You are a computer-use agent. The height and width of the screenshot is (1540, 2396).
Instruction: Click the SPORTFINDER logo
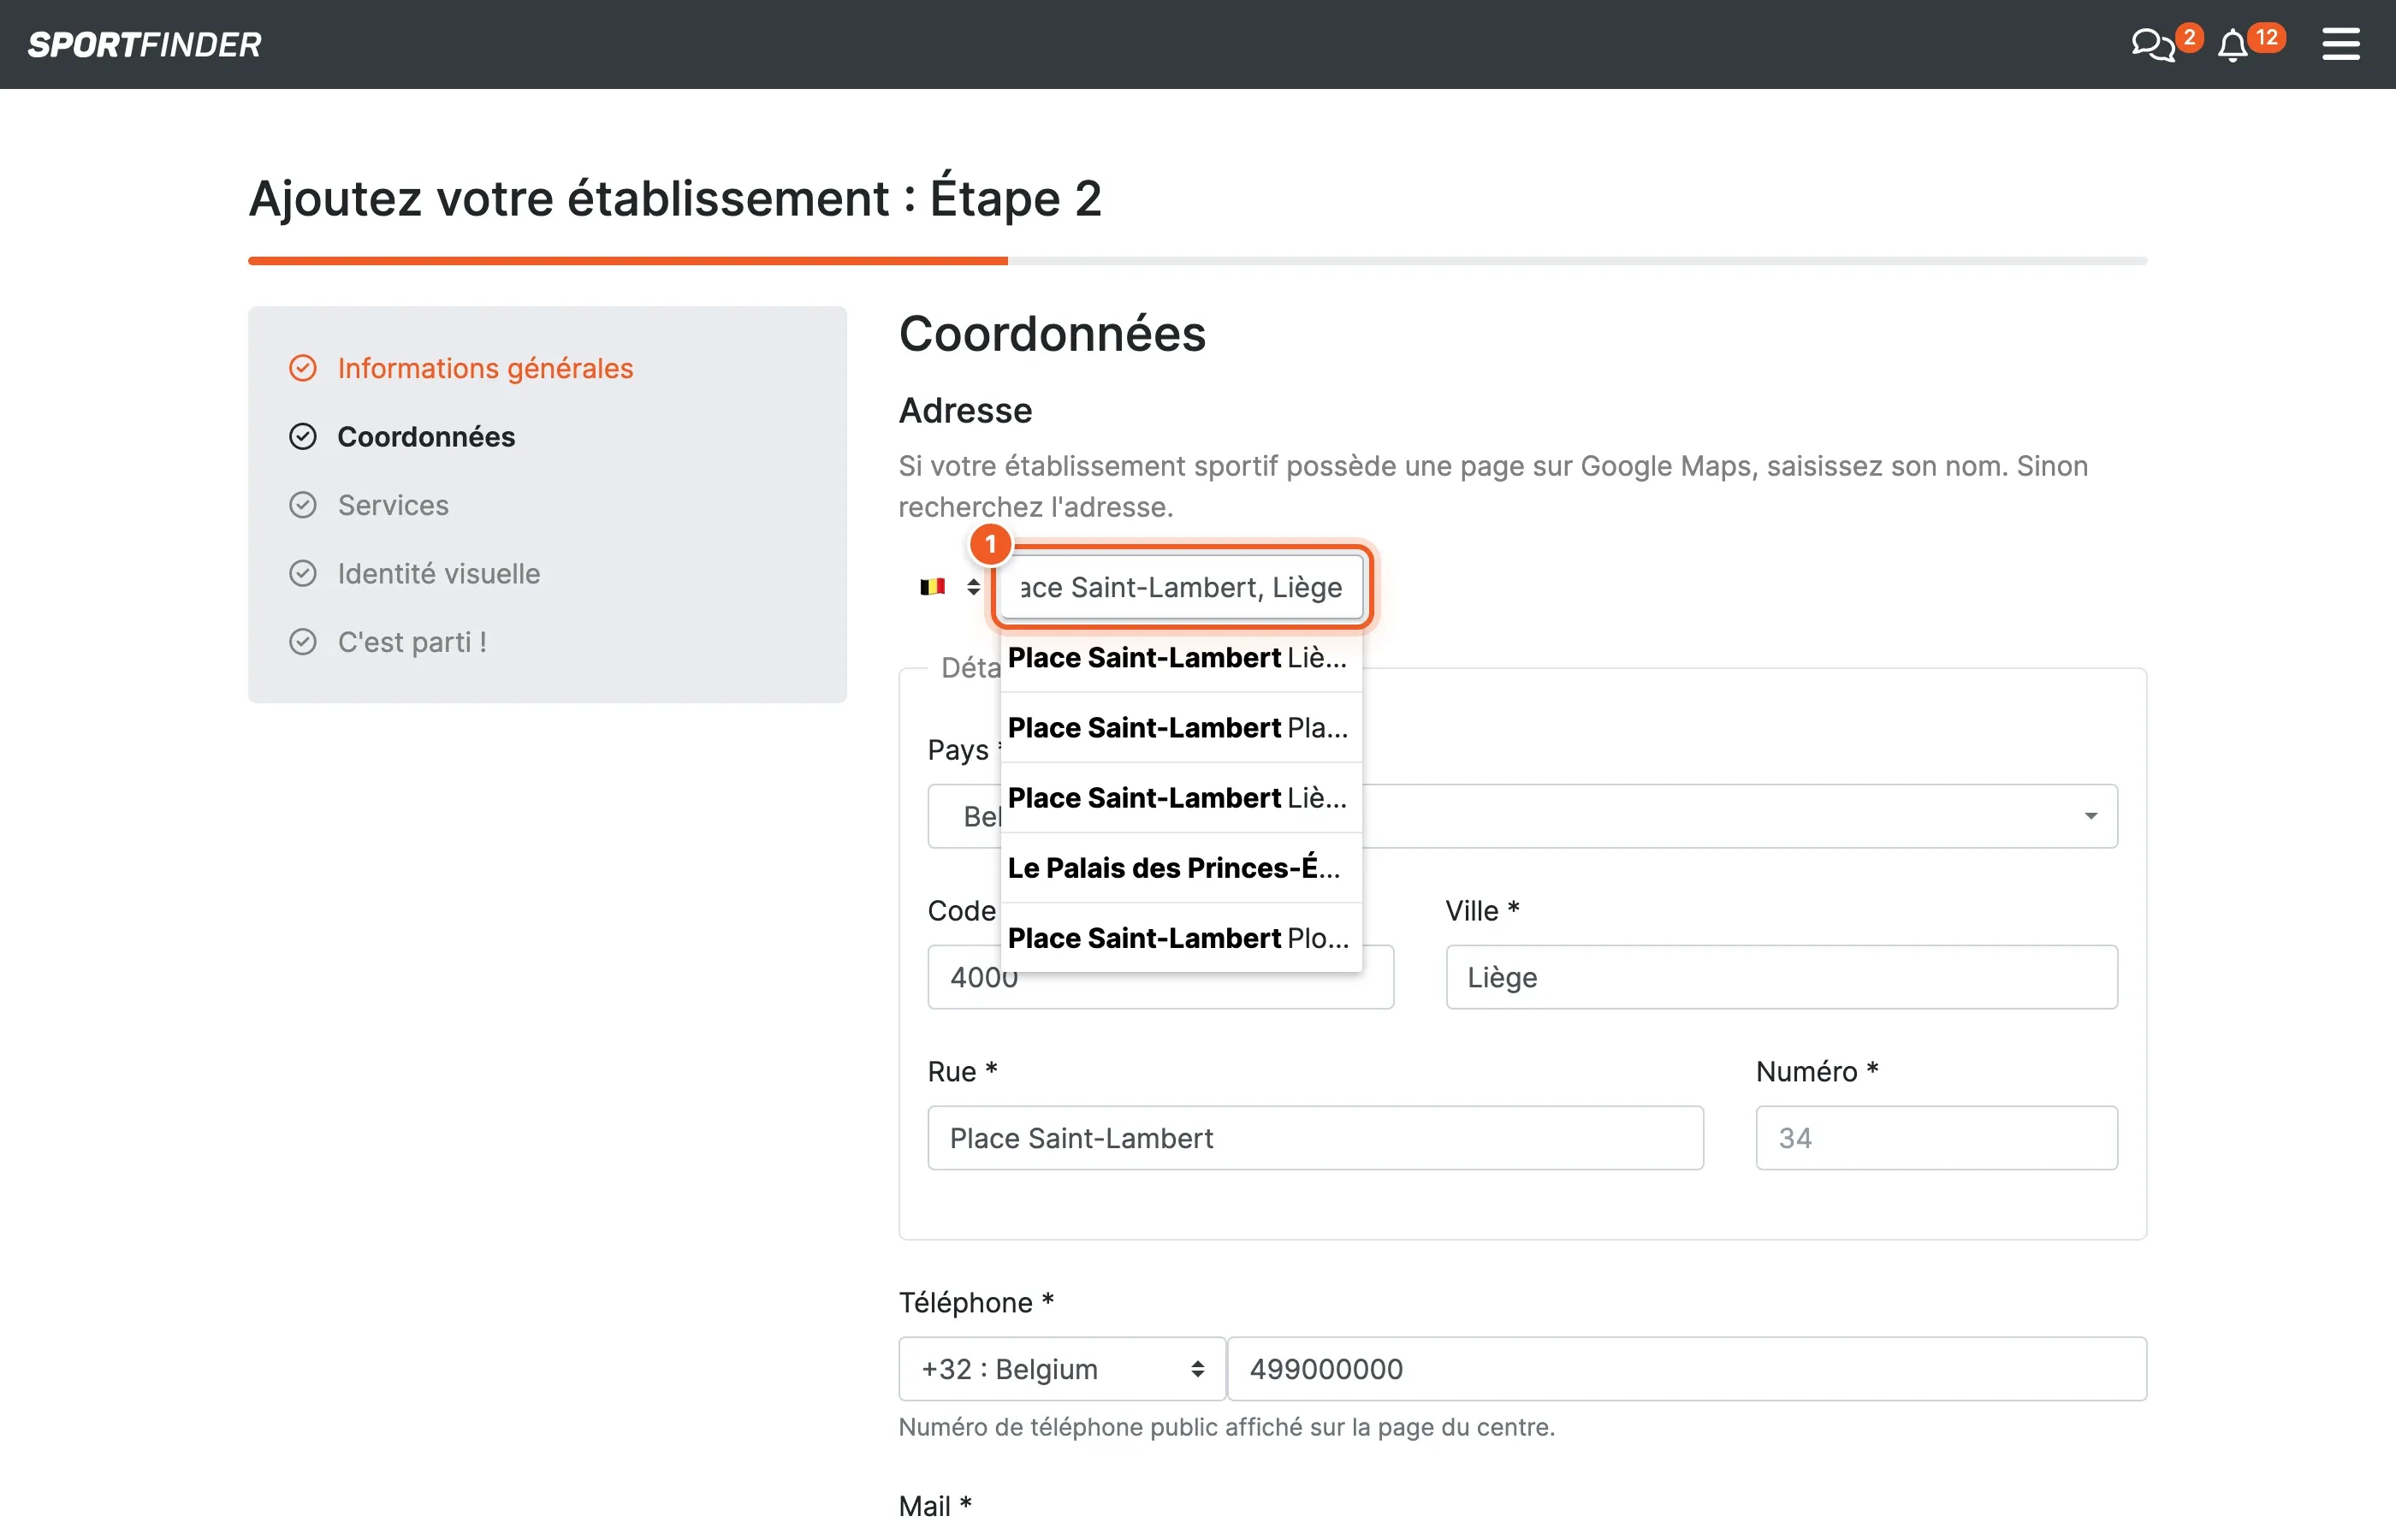[x=145, y=44]
